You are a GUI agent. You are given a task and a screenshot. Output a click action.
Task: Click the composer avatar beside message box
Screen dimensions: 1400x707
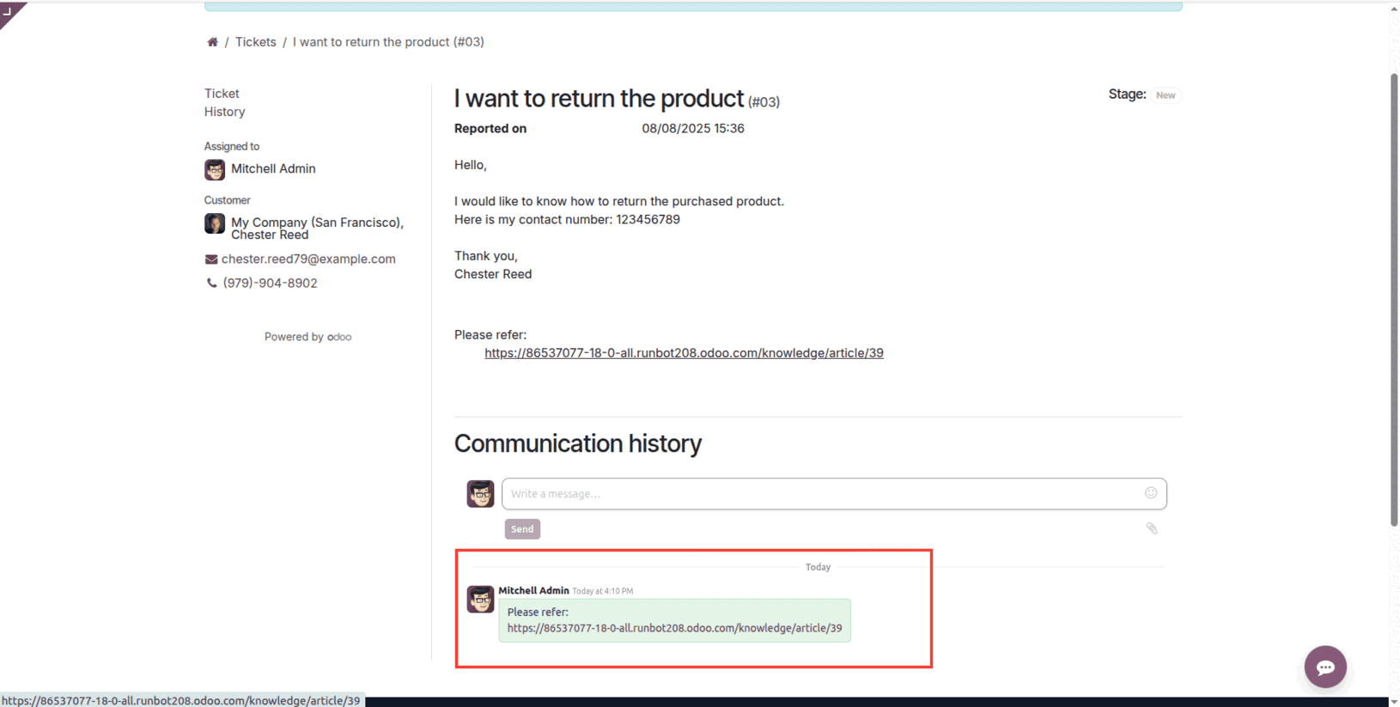[480, 494]
